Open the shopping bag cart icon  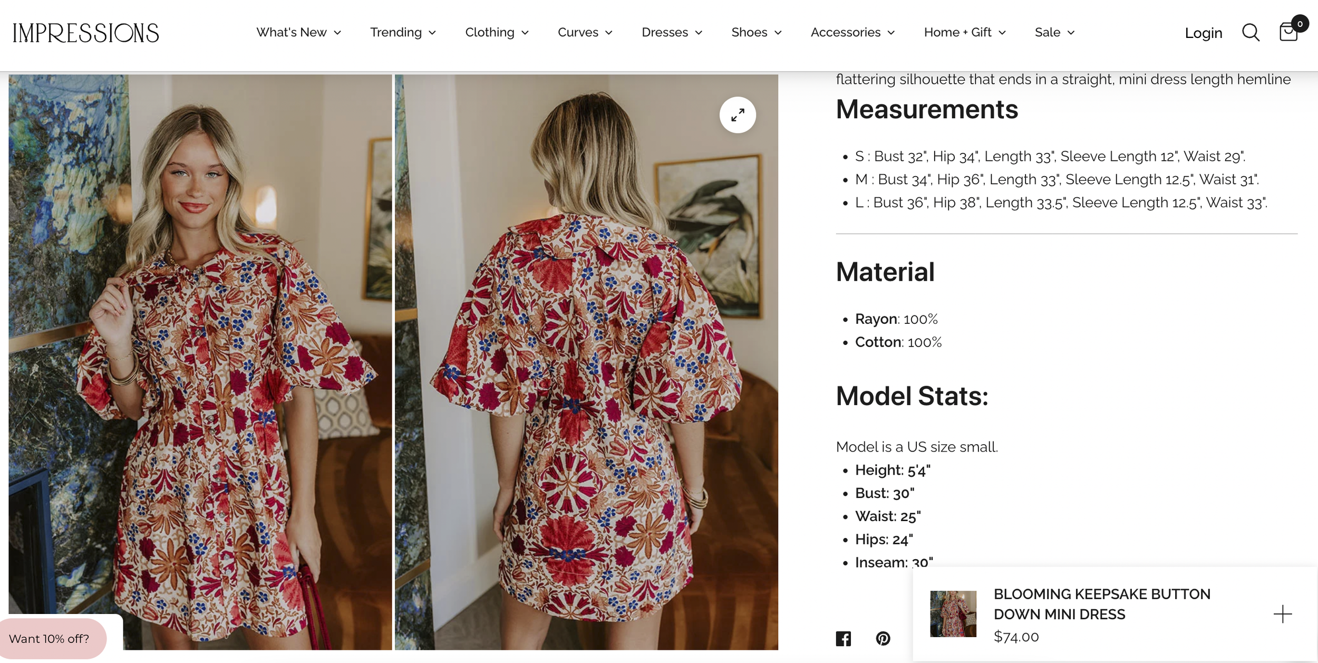1288,32
